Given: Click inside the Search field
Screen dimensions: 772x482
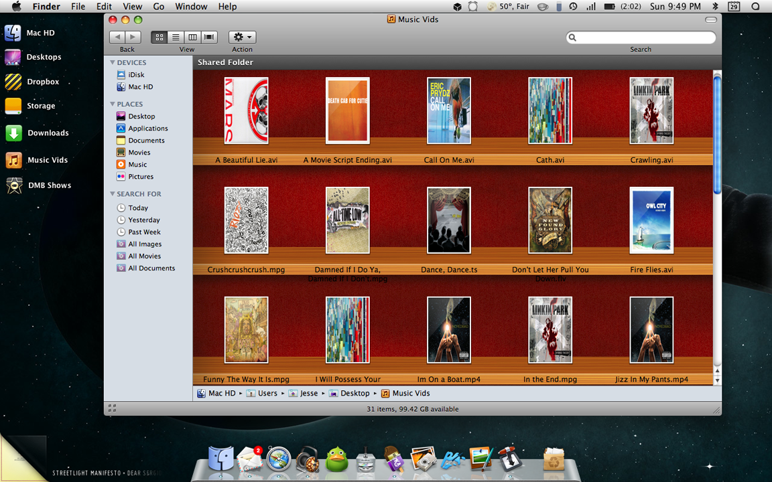Looking at the screenshot, I should coord(641,37).
